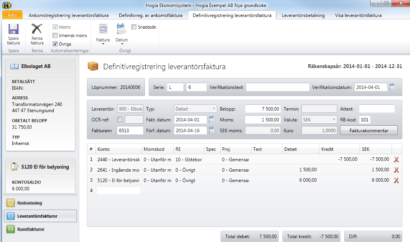Delete row 1 with red X

pyautogui.click(x=396, y=159)
